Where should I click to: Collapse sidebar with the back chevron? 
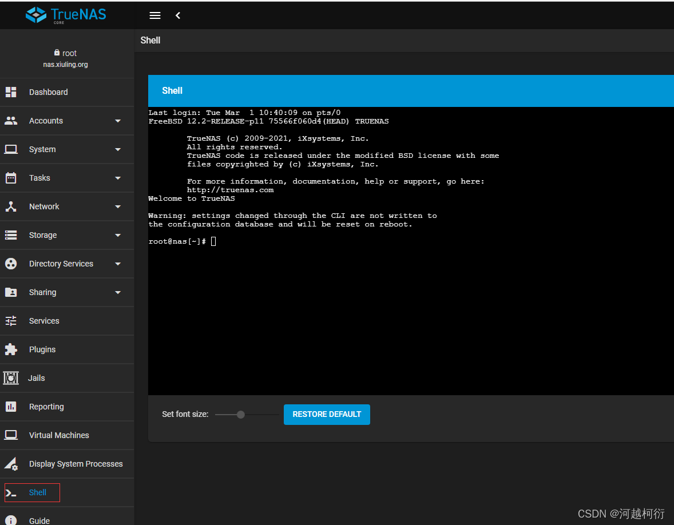177,15
